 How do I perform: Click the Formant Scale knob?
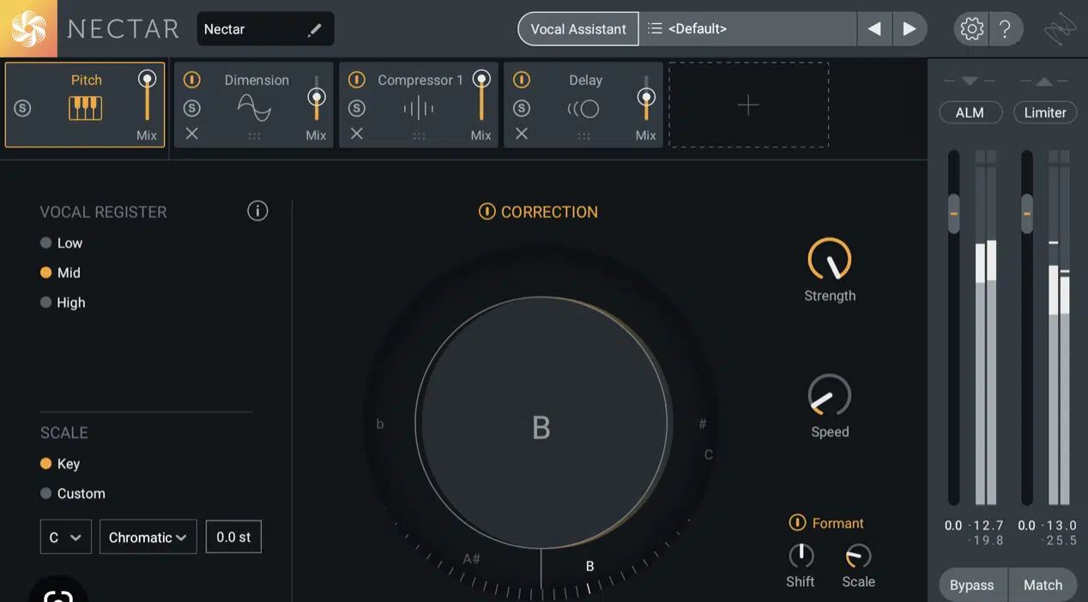pos(858,556)
